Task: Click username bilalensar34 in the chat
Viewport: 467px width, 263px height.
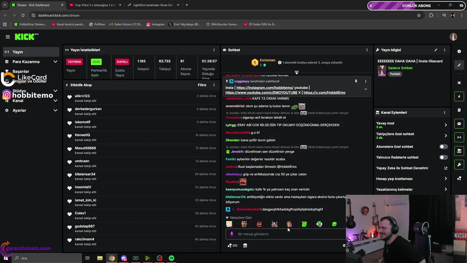Action: [x=235, y=197]
